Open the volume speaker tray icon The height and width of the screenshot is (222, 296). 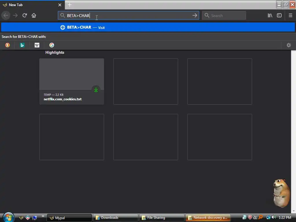[274, 217]
